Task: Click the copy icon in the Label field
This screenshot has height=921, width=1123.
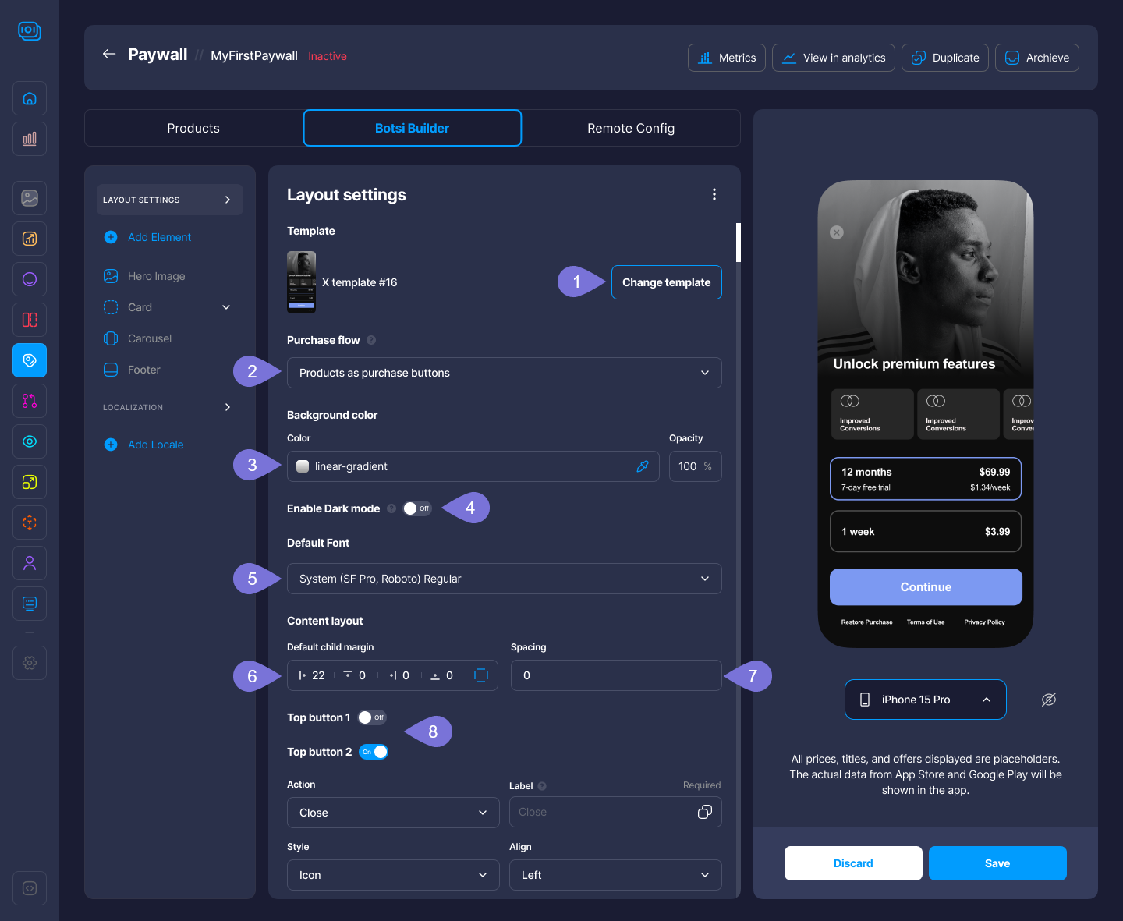Action: pos(704,812)
